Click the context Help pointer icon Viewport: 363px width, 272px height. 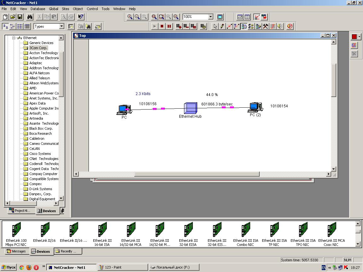[80, 17]
